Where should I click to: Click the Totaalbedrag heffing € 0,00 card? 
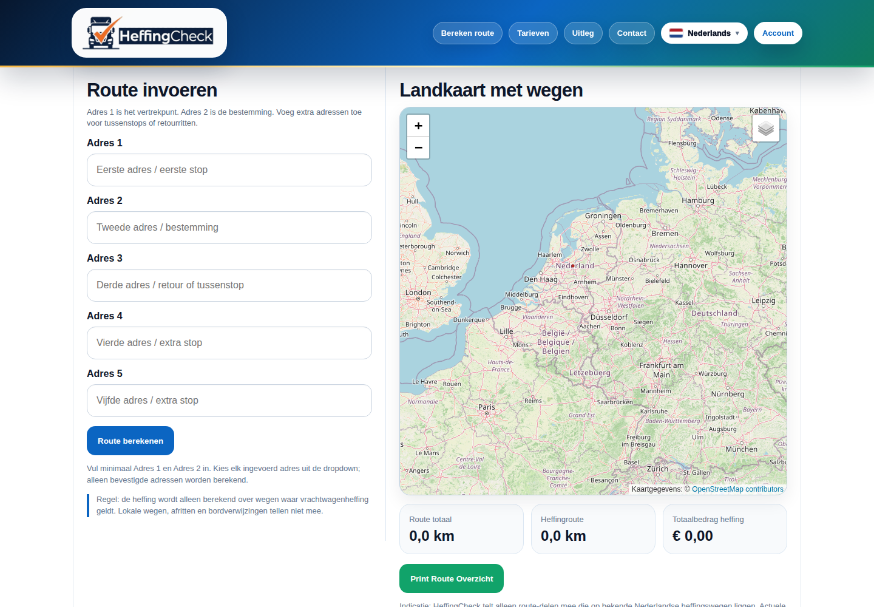coord(725,529)
